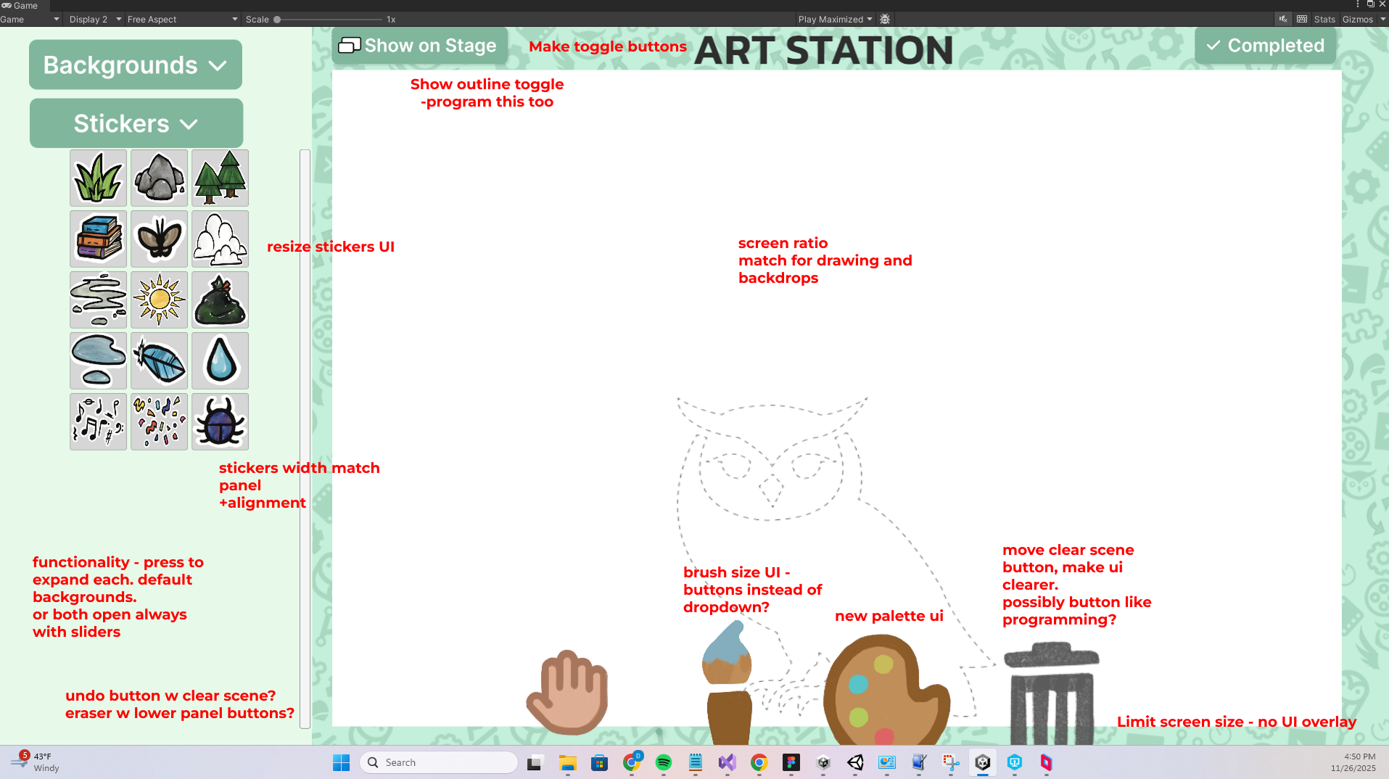
Task: Open the frame debugger bug icon
Action: [885, 20]
